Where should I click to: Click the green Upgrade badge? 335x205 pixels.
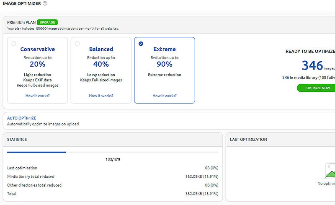tap(47, 22)
